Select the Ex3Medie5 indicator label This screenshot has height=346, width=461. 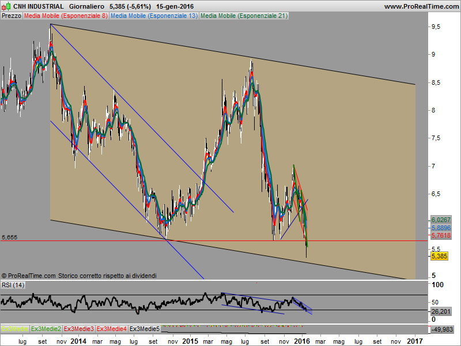(x=145, y=329)
